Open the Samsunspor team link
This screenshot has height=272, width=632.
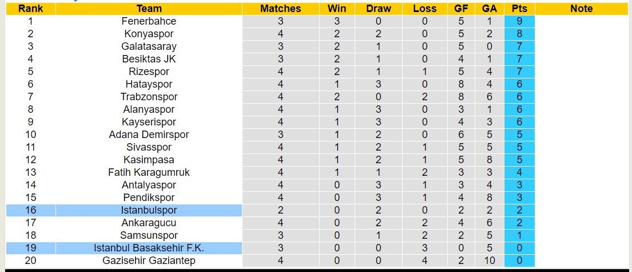[x=149, y=235]
